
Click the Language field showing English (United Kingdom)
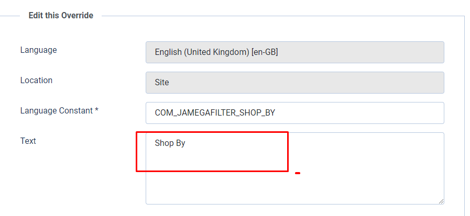pos(294,52)
